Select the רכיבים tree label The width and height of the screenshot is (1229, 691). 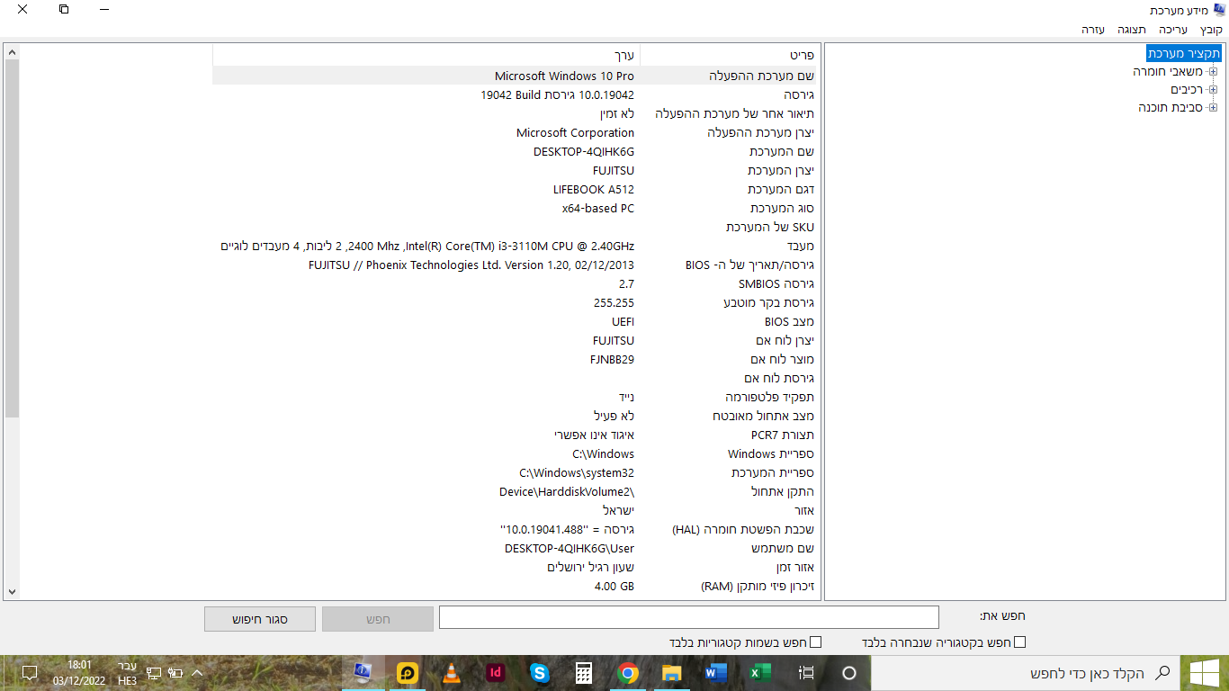click(x=1187, y=89)
